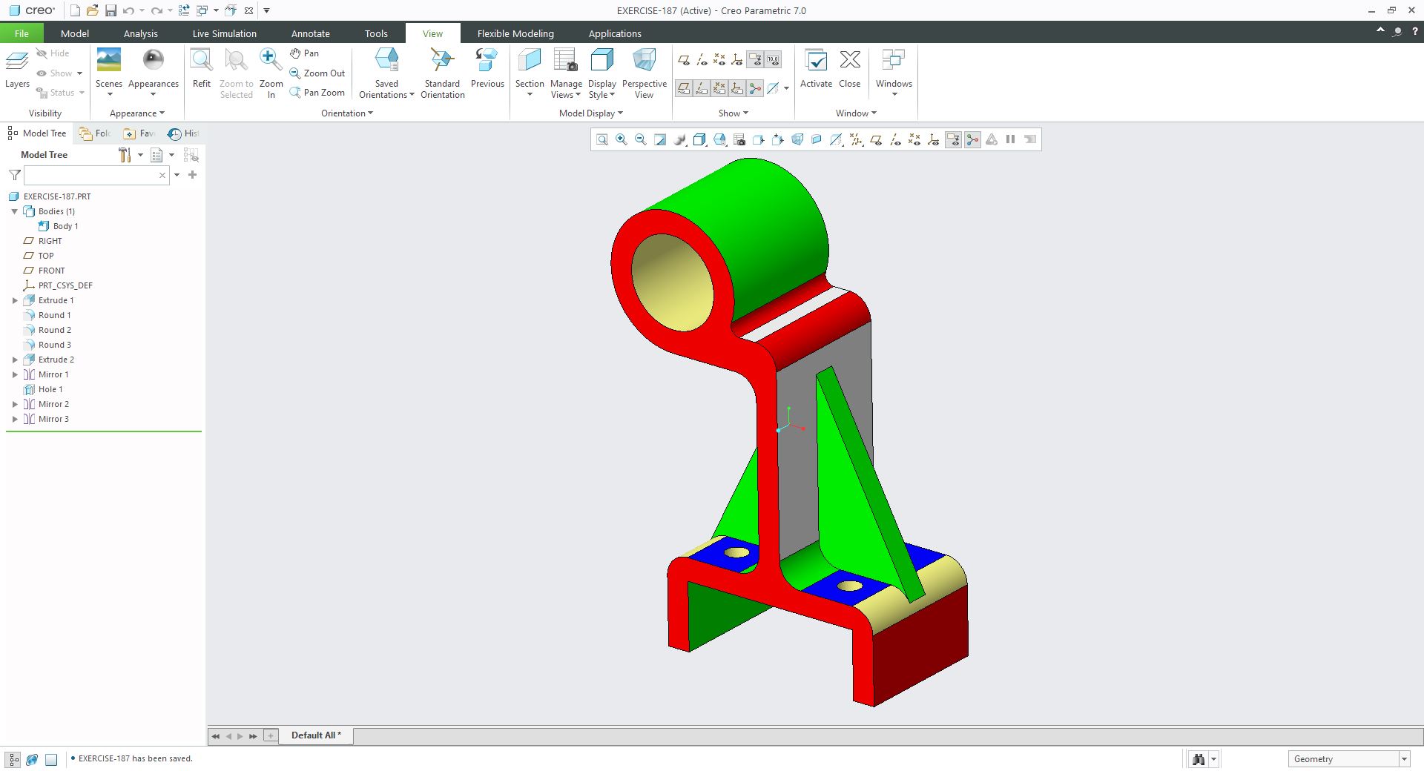Expand the Extrude 1 feature node
This screenshot has height=771, width=1424.
coord(15,300)
